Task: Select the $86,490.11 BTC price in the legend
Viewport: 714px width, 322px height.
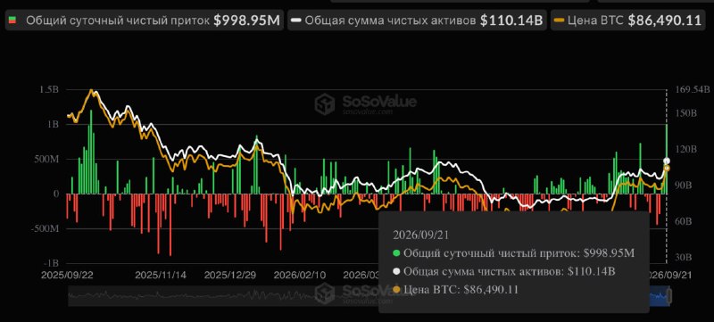Action: 664,21
